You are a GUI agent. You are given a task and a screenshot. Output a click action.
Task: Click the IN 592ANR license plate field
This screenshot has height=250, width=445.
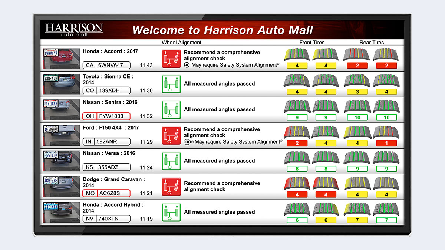tap(106, 141)
